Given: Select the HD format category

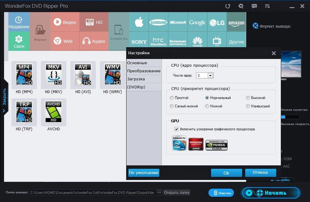Looking at the screenshot, I should coord(94,22).
